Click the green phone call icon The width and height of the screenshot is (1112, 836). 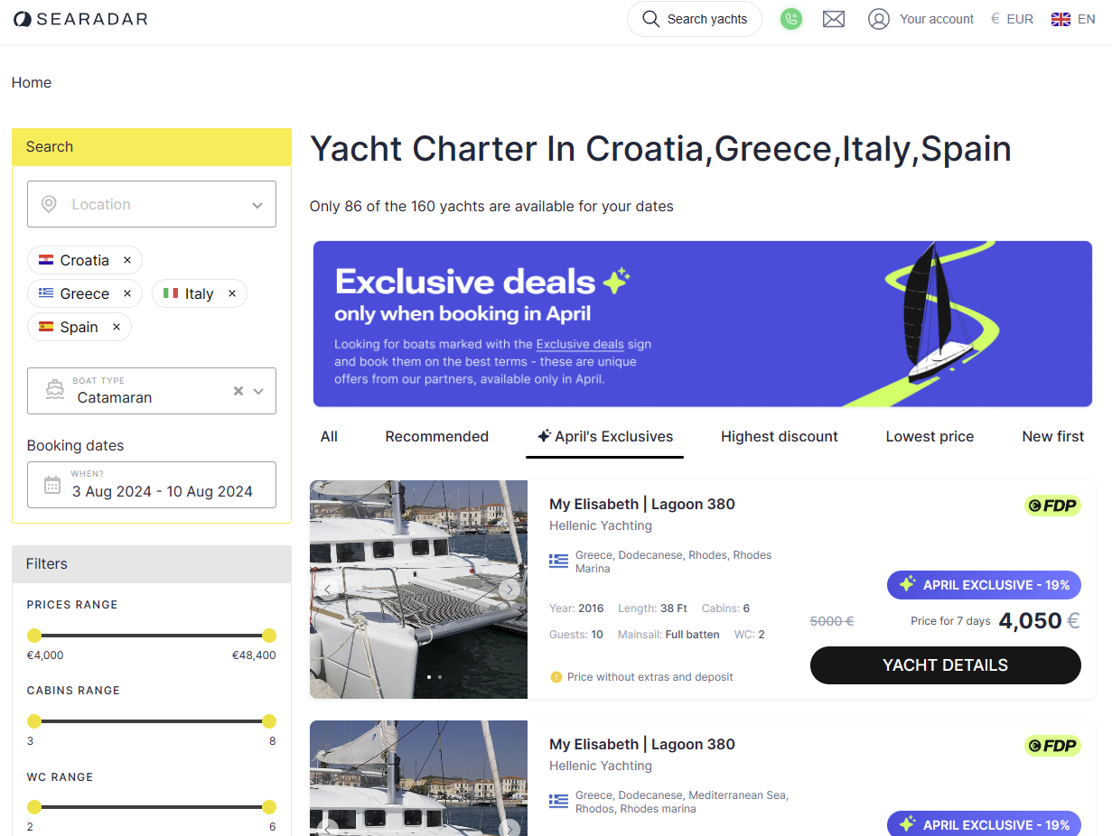(791, 19)
